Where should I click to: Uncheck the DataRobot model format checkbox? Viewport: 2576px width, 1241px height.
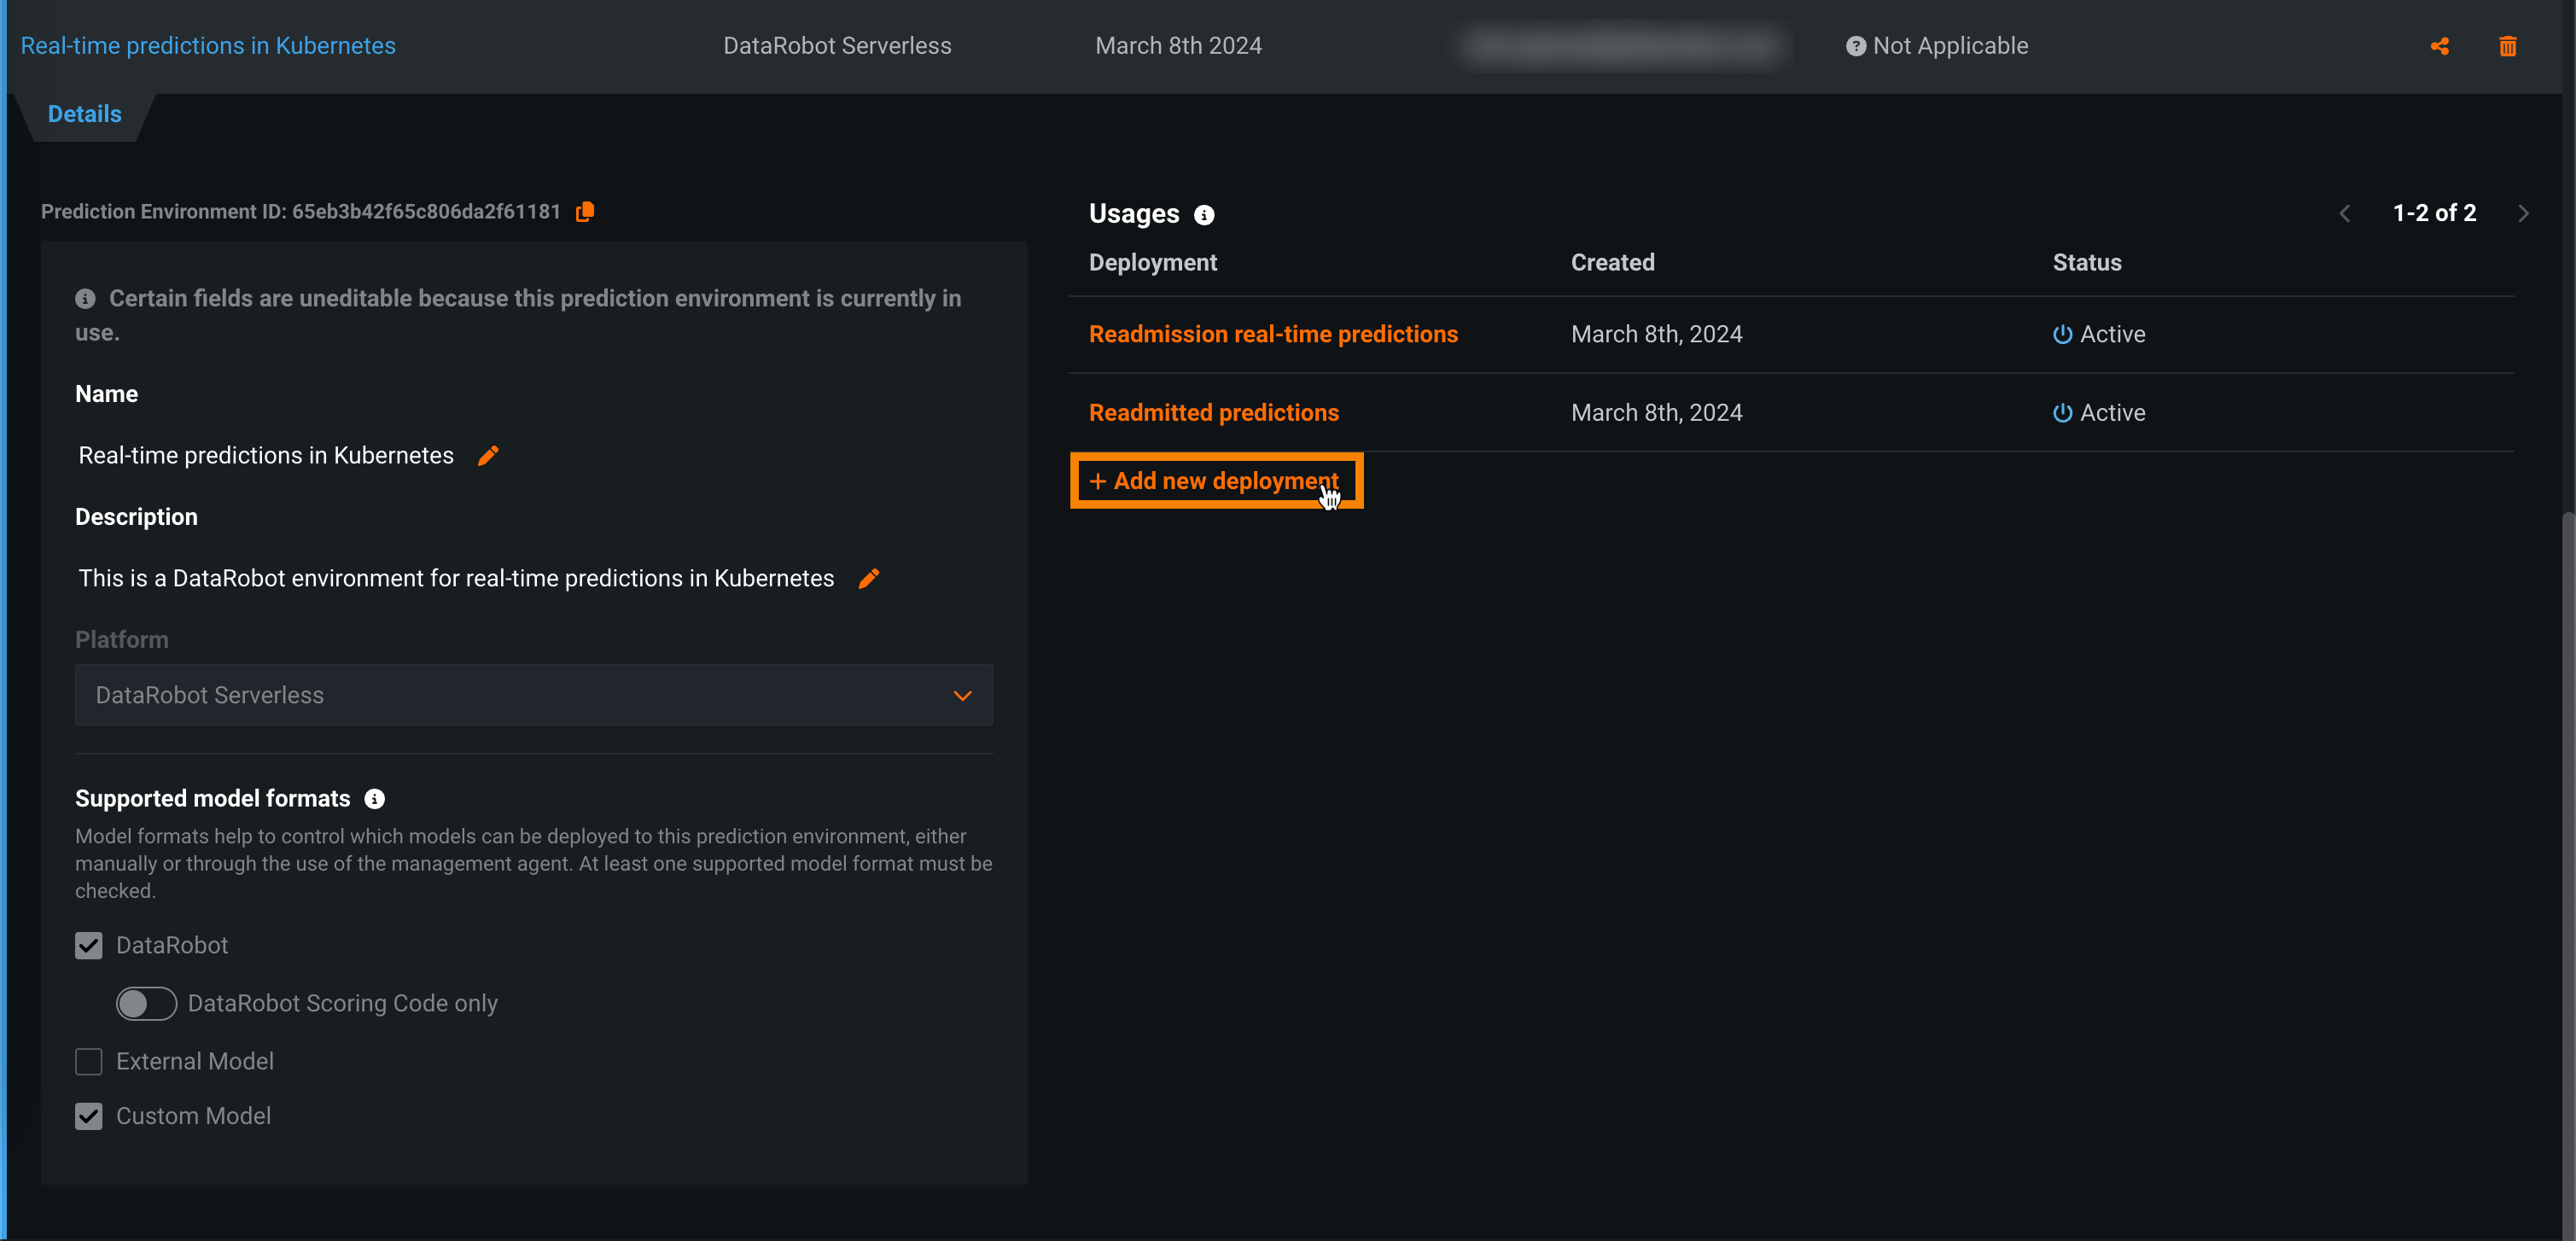[x=89, y=946]
